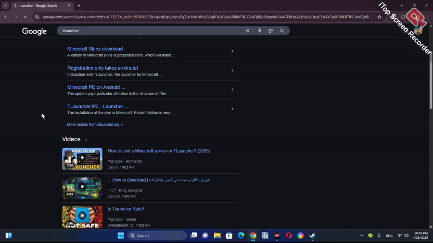This screenshot has width=433, height=243.
Task: Bookmark this page with star icon
Action: tap(380, 17)
